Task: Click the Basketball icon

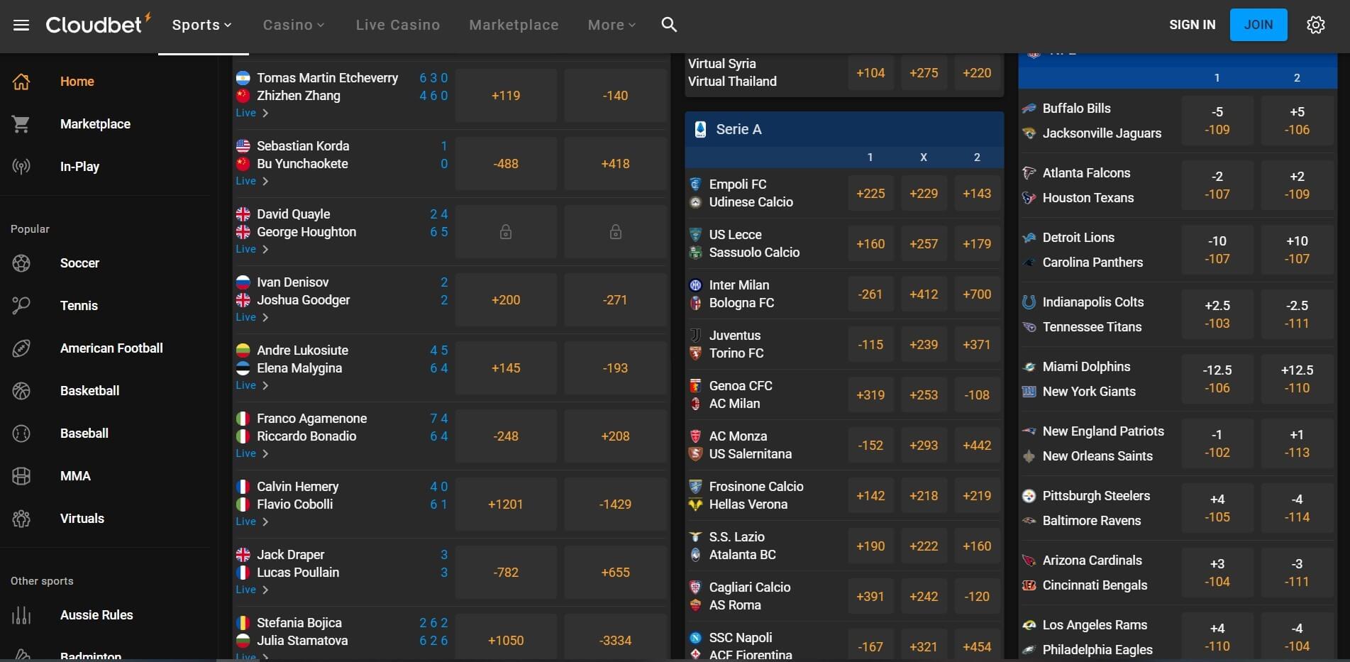Action: coord(21,391)
